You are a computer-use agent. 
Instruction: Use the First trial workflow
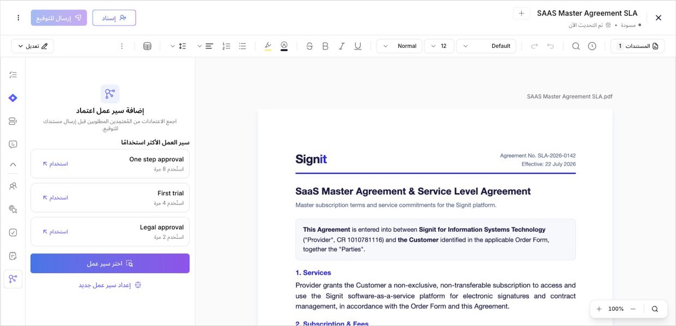[x=56, y=197]
